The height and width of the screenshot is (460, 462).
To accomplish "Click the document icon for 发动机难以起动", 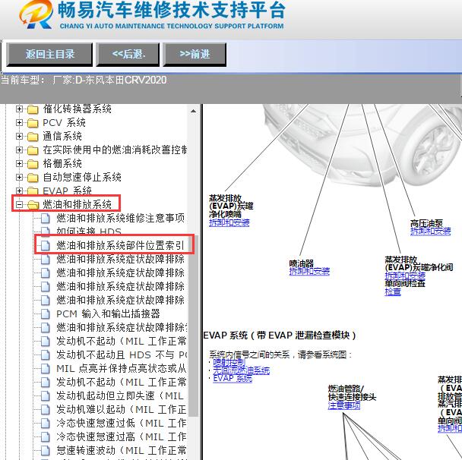I will point(45,409).
